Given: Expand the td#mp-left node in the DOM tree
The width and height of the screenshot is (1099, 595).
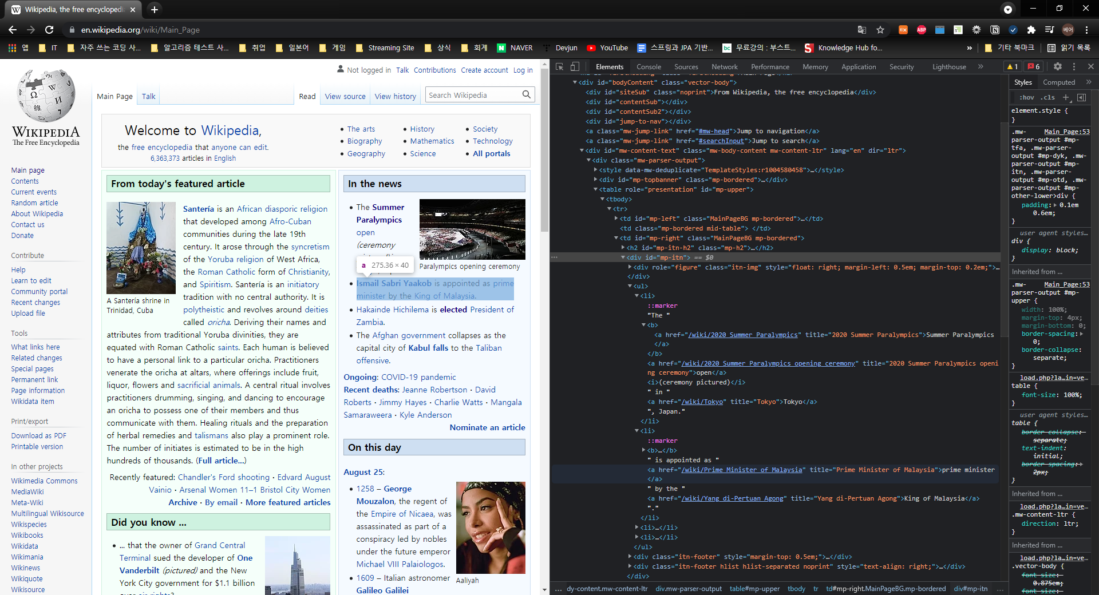Looking at the screenshot, I should tap(616, 219).
